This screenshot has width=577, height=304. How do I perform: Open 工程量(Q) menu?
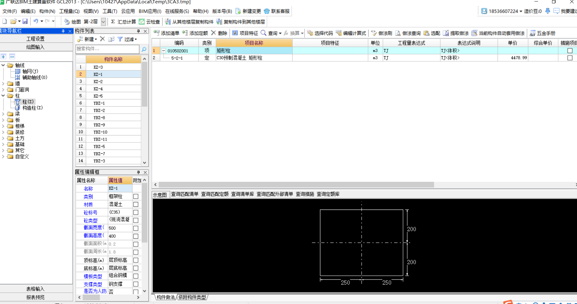(69, 11)
